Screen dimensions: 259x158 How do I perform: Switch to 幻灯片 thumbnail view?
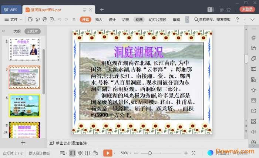[x=33, y=31]
